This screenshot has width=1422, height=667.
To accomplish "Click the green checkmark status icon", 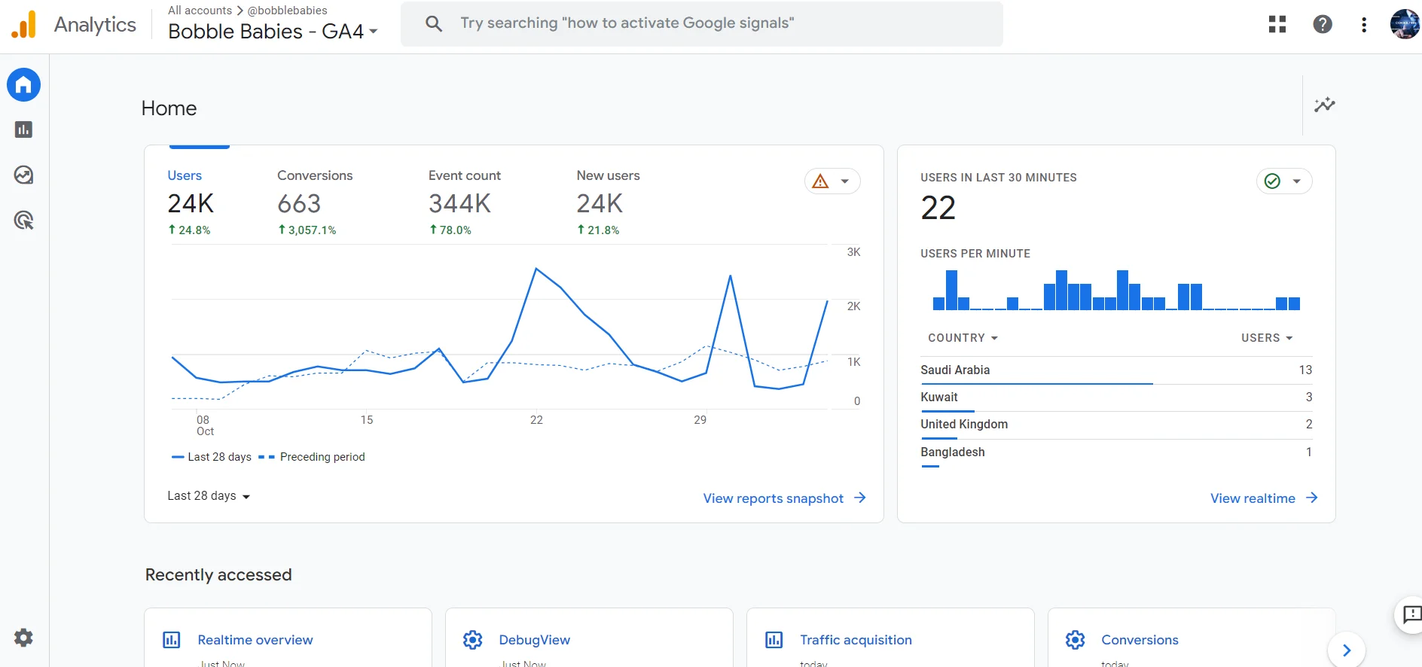I will tap(1272, 181).
